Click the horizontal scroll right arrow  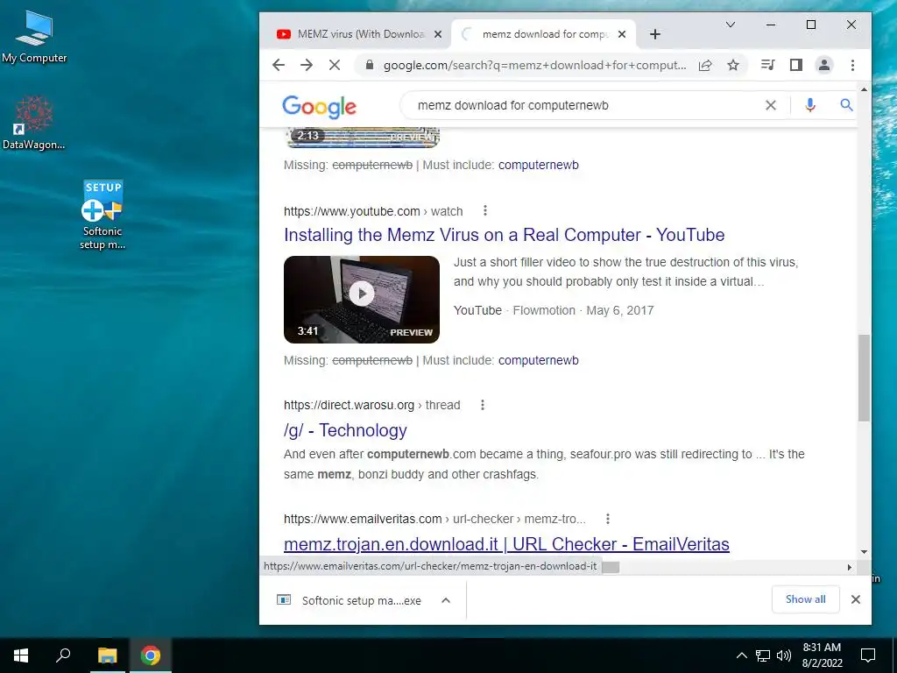click(x=849, y=567)
